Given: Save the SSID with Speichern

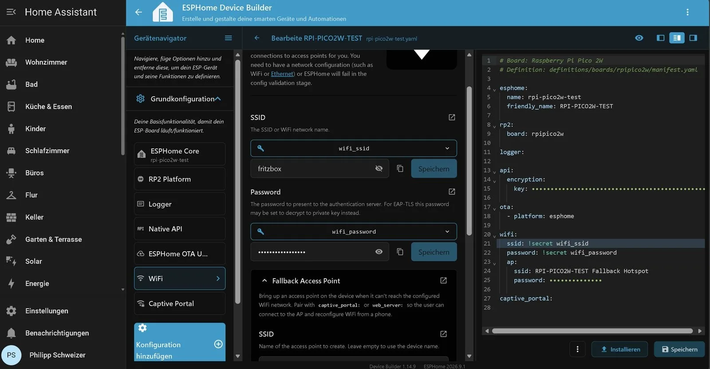Looking at the screenshot, I should [434, 169].
